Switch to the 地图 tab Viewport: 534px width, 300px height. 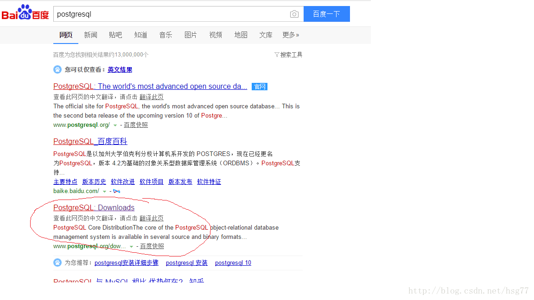pos(241,35)
